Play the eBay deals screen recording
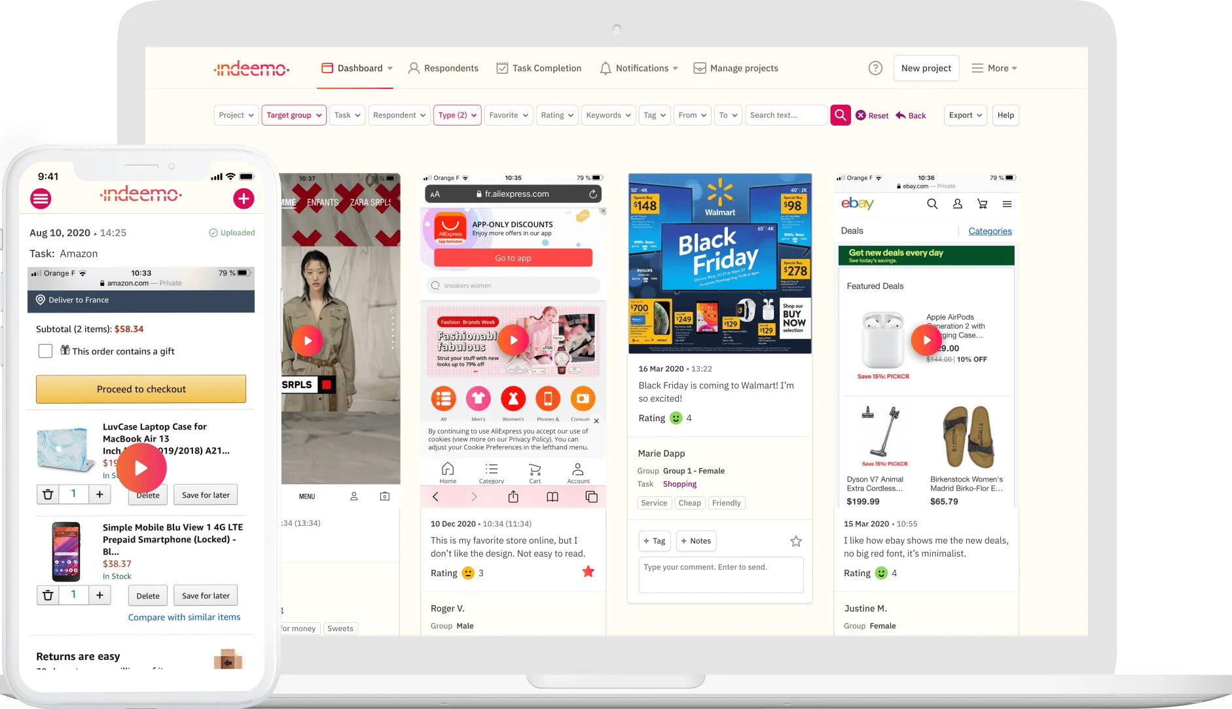The height and width of the screenshot is (709, 1232). [926, 340]
